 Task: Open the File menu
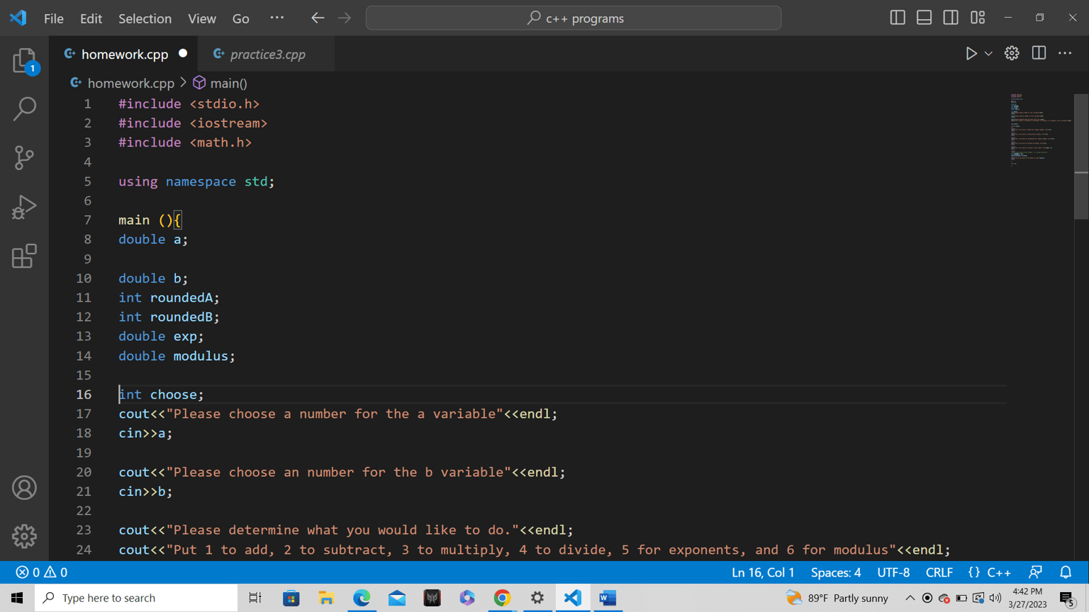53,18
